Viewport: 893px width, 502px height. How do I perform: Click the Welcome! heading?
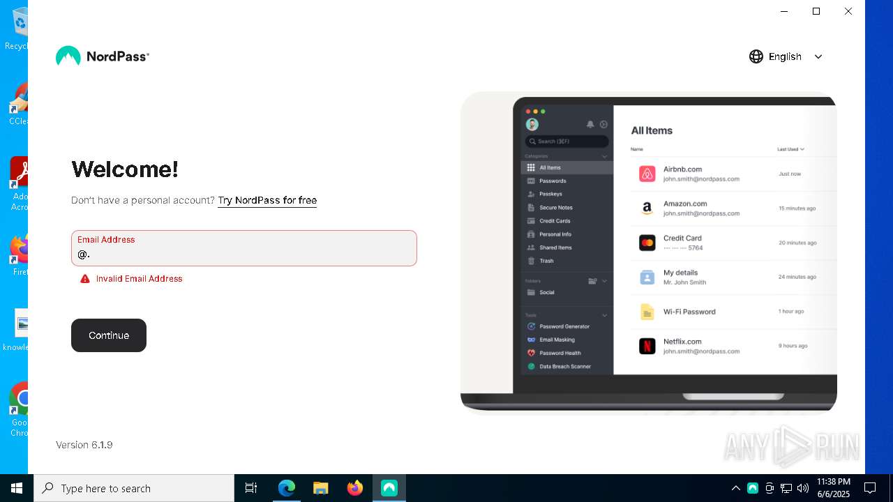point(125,169)
